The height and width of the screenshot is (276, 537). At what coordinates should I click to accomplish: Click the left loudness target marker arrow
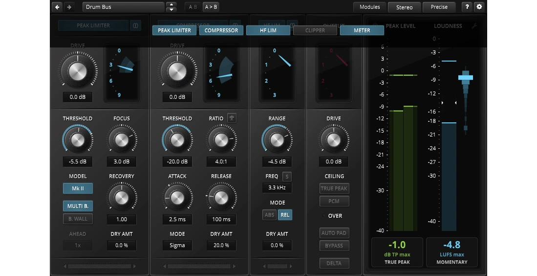point(443,102)
